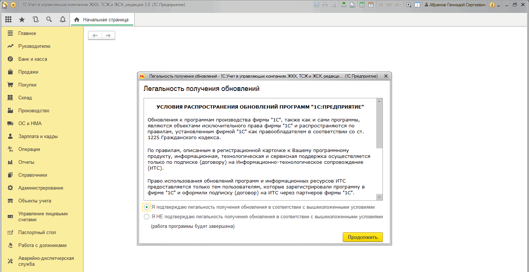Close the Легальность получения обновлений dialog
Screen dimensions: 529x272
coord(386,76)
